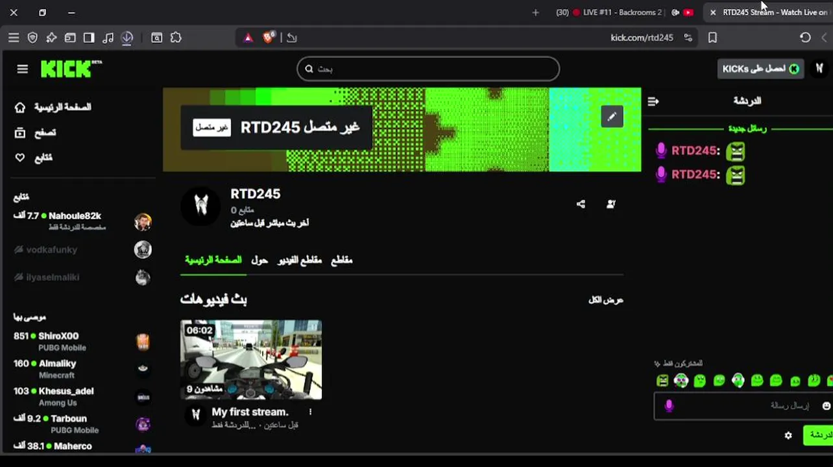Viewport: 833px width, 467px height.
Task: Open Nahoule82k followed channel
Action: (82, 221)
